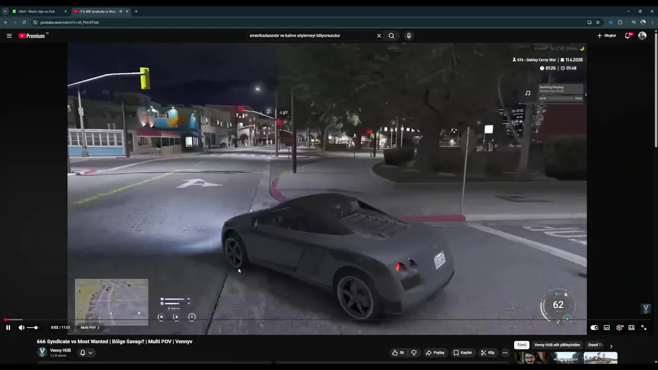Close the 666 Syndicate YouTube tab
The height and width of the screenshot is (370, 658).
pos(127,11)
